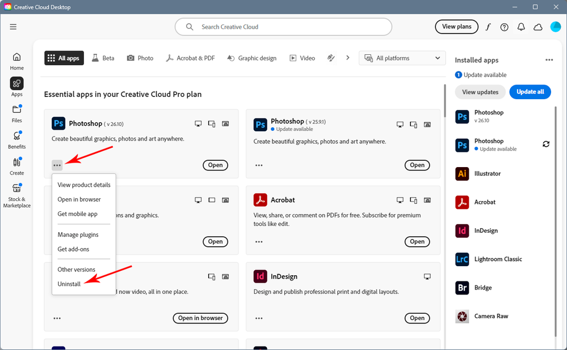Image resolution: width=567 pixels, height=350 pixels.
Task: Select the All apps tab
Action: (64, 58)
